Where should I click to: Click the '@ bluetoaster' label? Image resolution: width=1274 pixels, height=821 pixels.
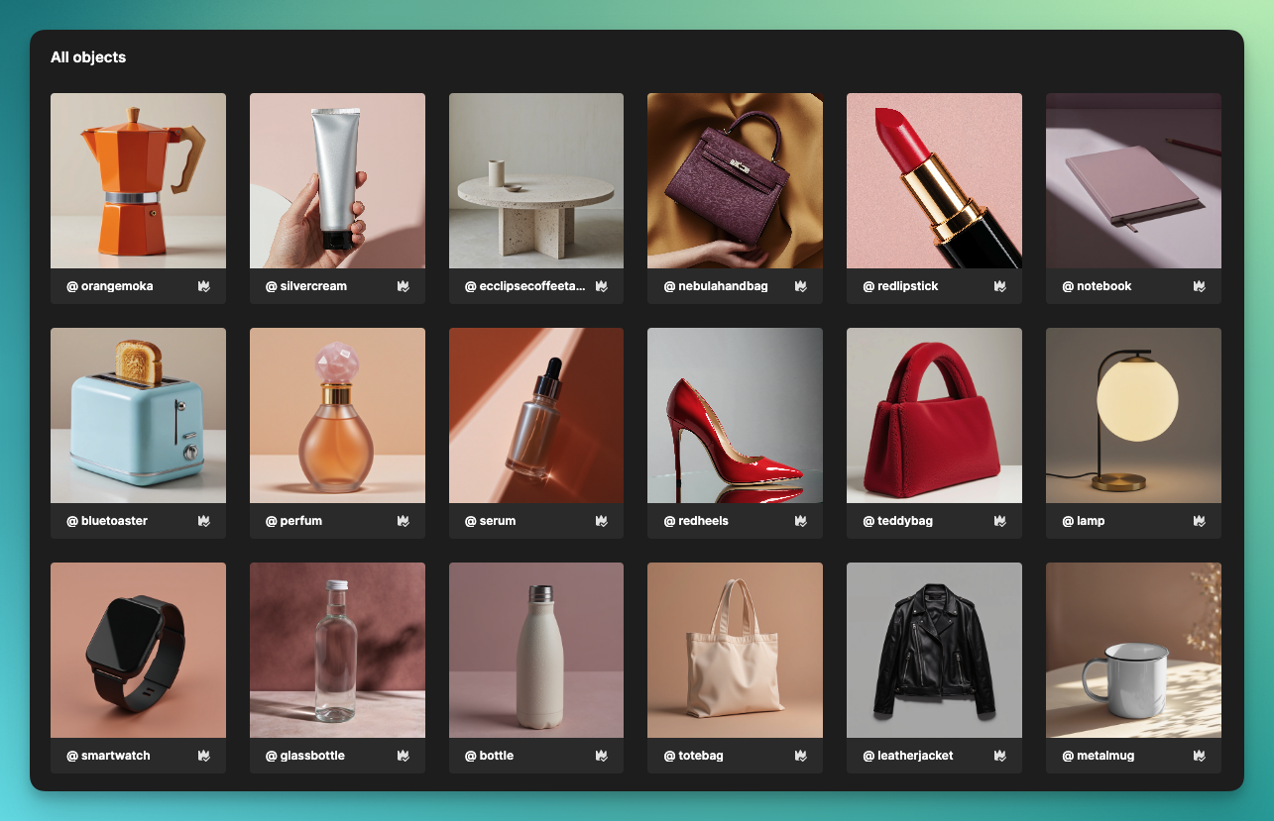pyautogui.click(x=107, y=521)
